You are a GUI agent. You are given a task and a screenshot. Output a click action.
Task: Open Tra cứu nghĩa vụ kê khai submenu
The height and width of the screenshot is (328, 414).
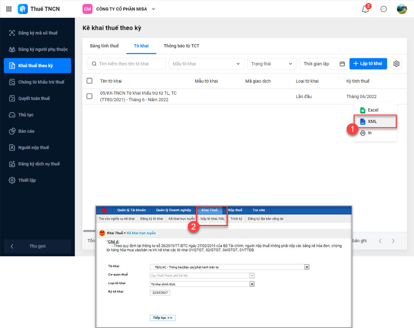[117, 219]
